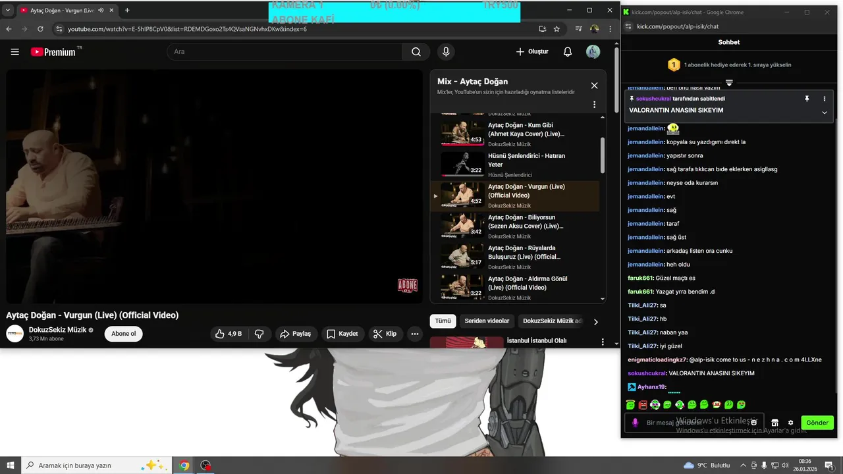This screenshot has width=843, height=474.
Task: Click the YouTube Ara search field
Action: (x=285, y=52)
